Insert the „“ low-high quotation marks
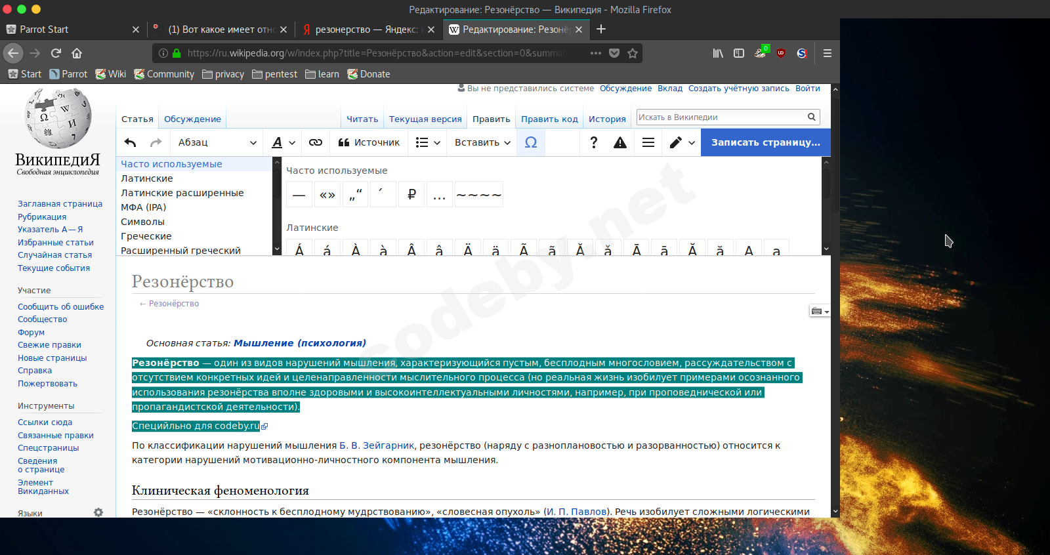The width and height of the screenshot is (1050, 555). [x=355, y=194]
